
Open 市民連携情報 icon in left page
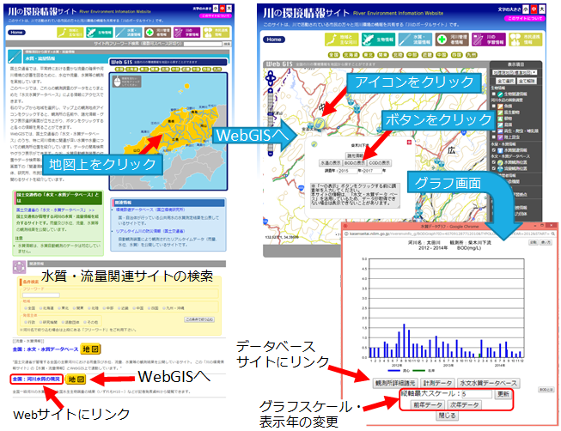pos(216,33)
